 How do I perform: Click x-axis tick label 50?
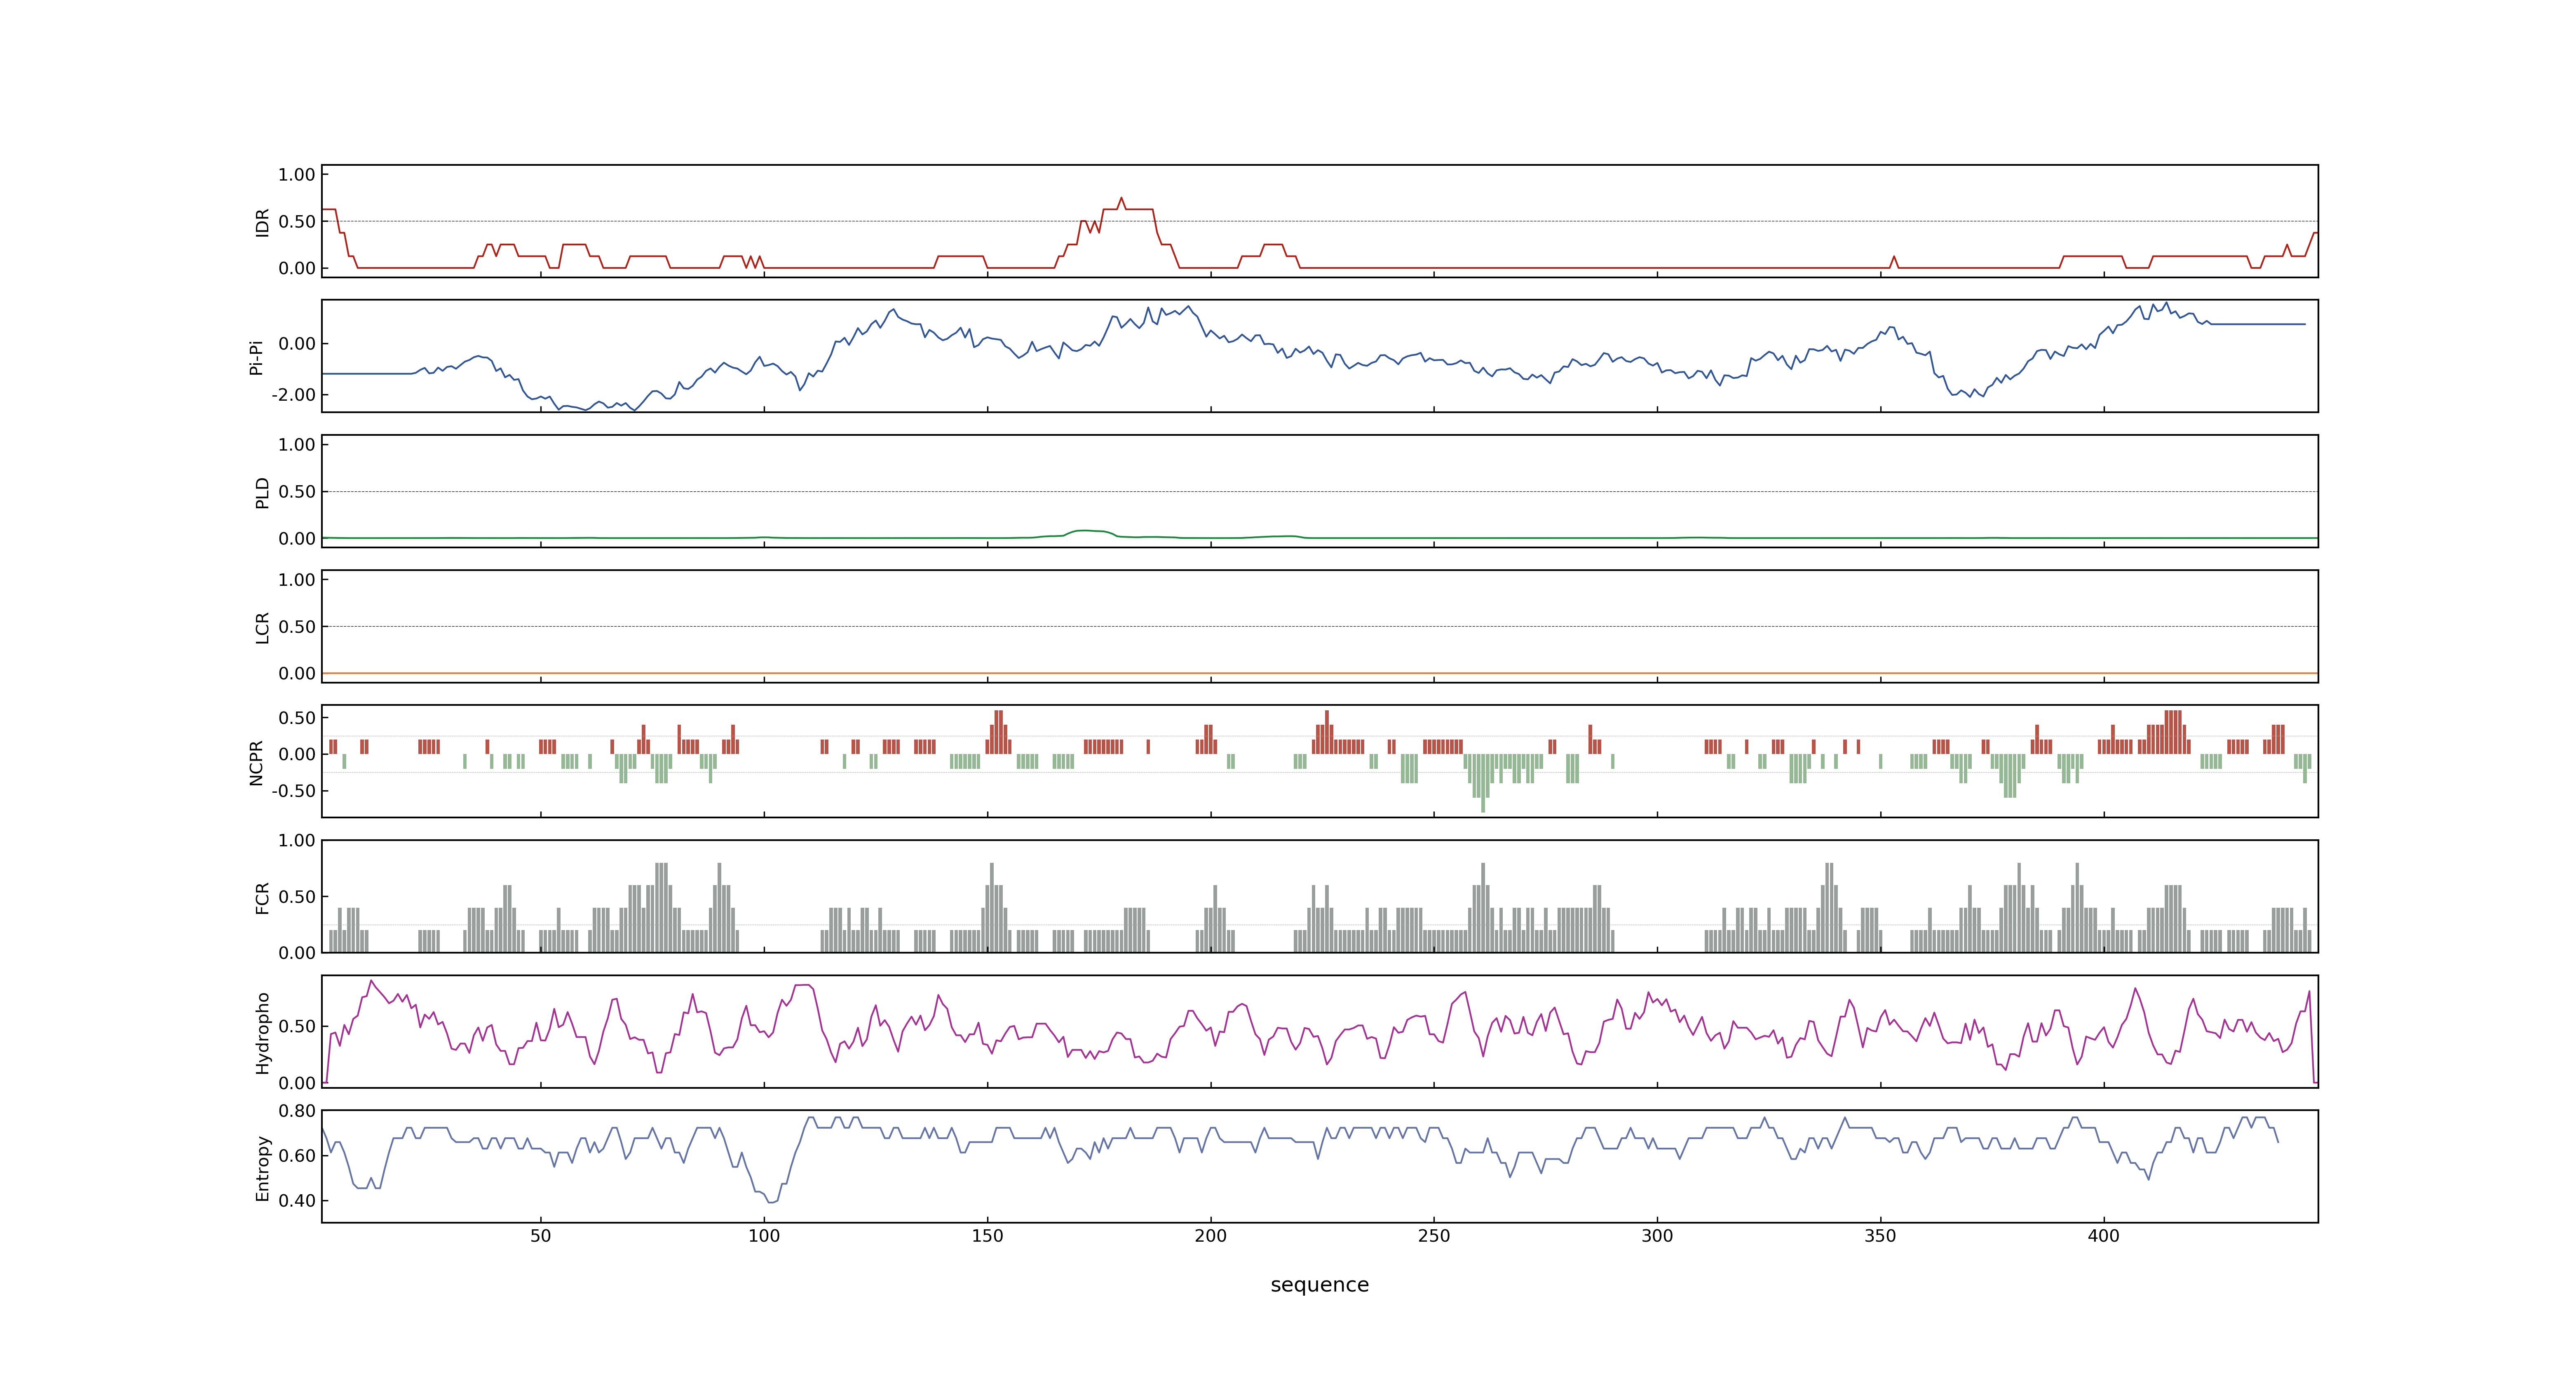[x=540, y=1235]
